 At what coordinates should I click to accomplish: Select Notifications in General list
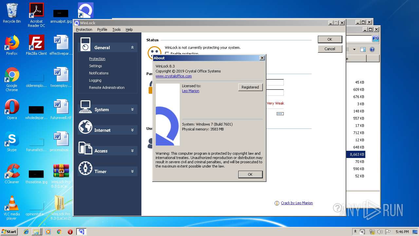coord(99,73)
